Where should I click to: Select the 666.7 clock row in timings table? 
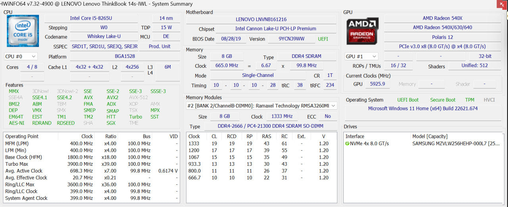(x=262, y=178)
